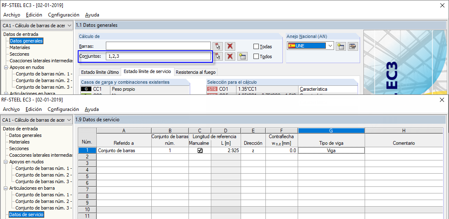Image resolution: width=449 pixels, height=219 pixels.
Task: Select row header number 10
Action: (87, 209)
